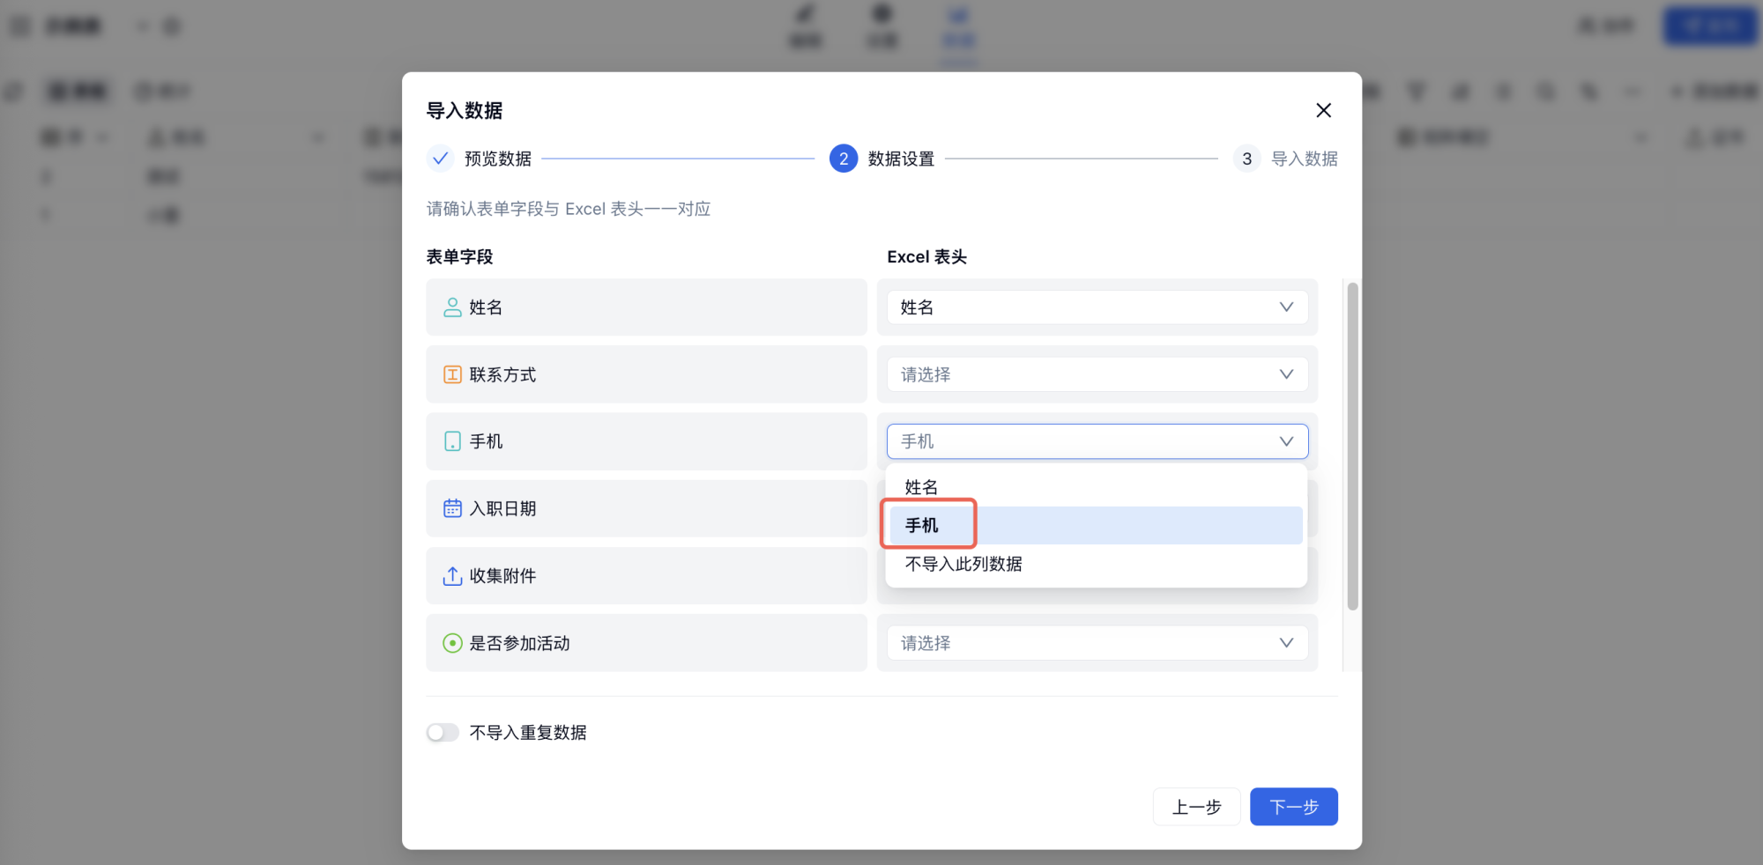Click the 收集附件 form field row
1763x865 pixels.
(x=646, y=575)
